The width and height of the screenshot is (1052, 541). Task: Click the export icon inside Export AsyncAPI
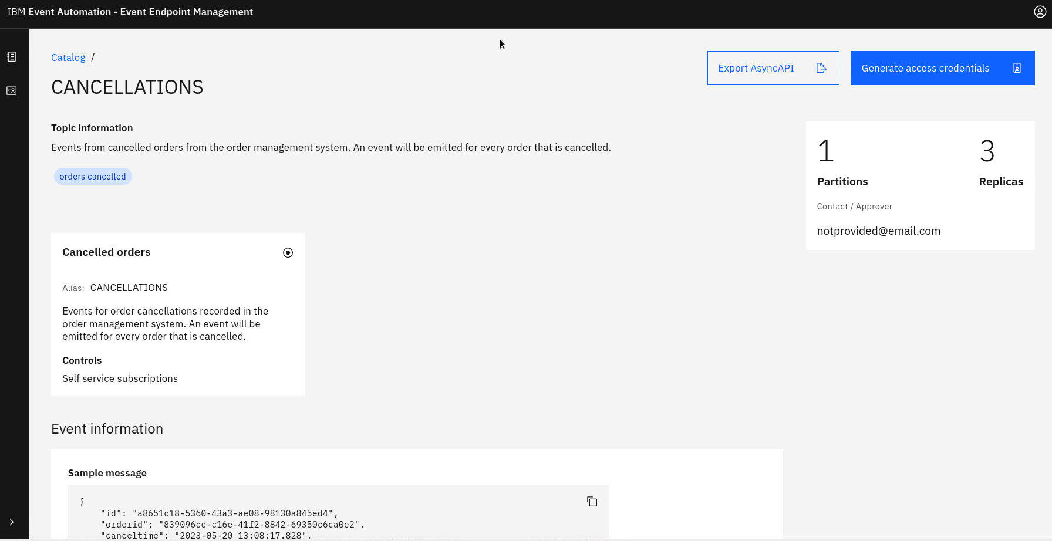[821, 68]
